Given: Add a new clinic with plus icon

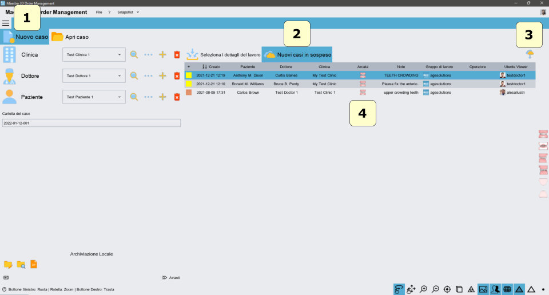Looking at the screenshot, I should [162, 54].
